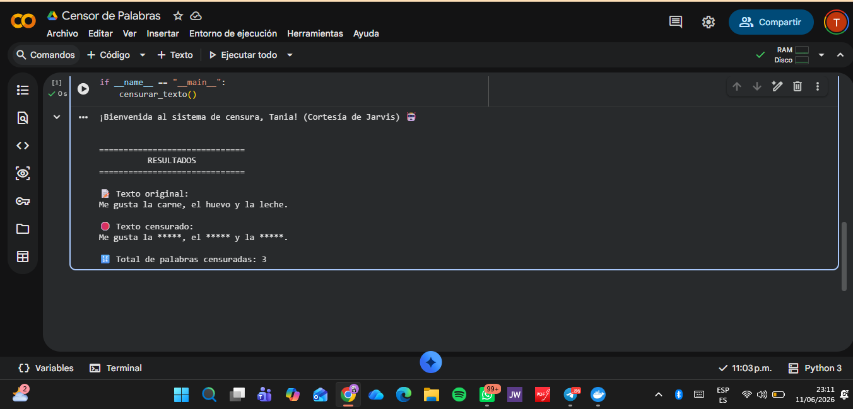
Task: Open more cell actions menu
Action: (818, 86)
